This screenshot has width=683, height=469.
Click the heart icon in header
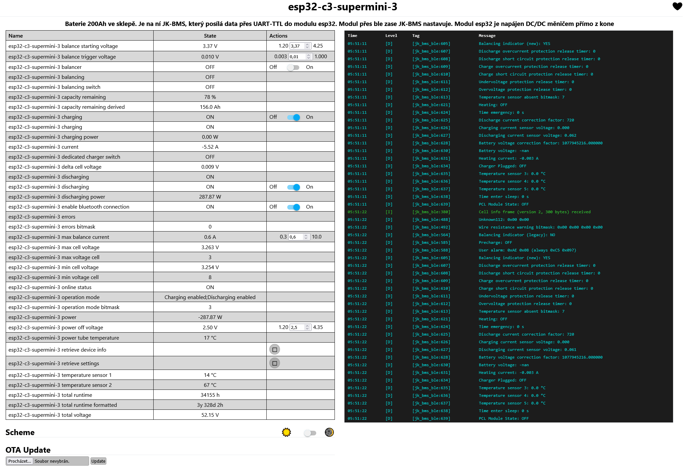(x=677, y=6)
